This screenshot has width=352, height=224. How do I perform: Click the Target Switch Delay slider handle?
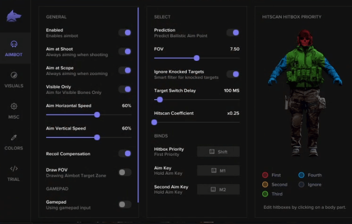click(160, 100)
